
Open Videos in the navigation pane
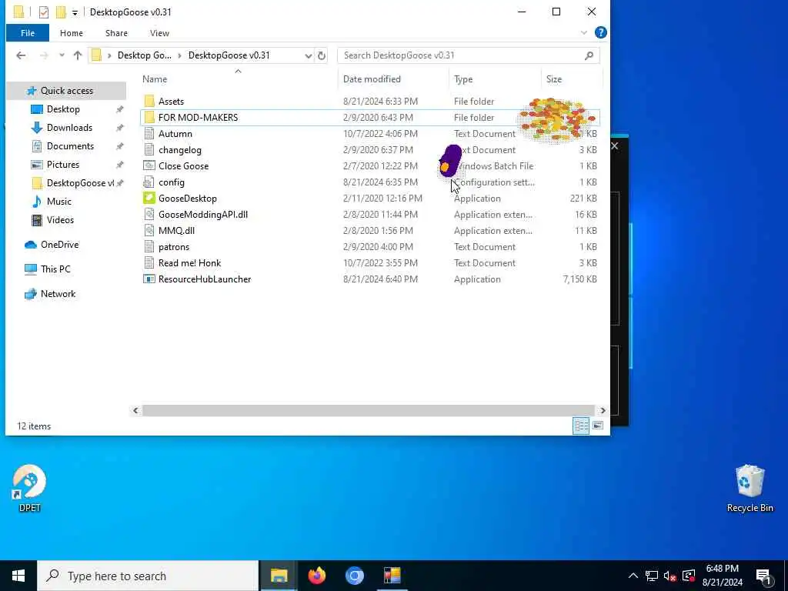click(60, 220)
